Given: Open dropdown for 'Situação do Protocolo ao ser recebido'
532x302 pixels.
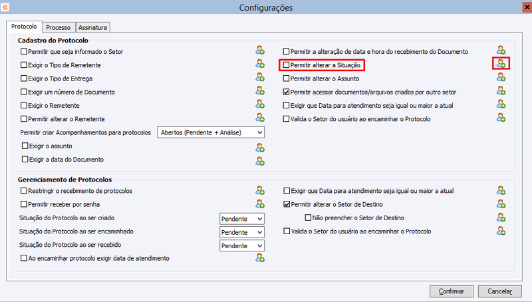Looking at the screenshot, I should pos(242,245).
